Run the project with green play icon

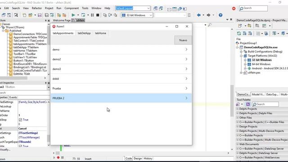click(73, 15)
